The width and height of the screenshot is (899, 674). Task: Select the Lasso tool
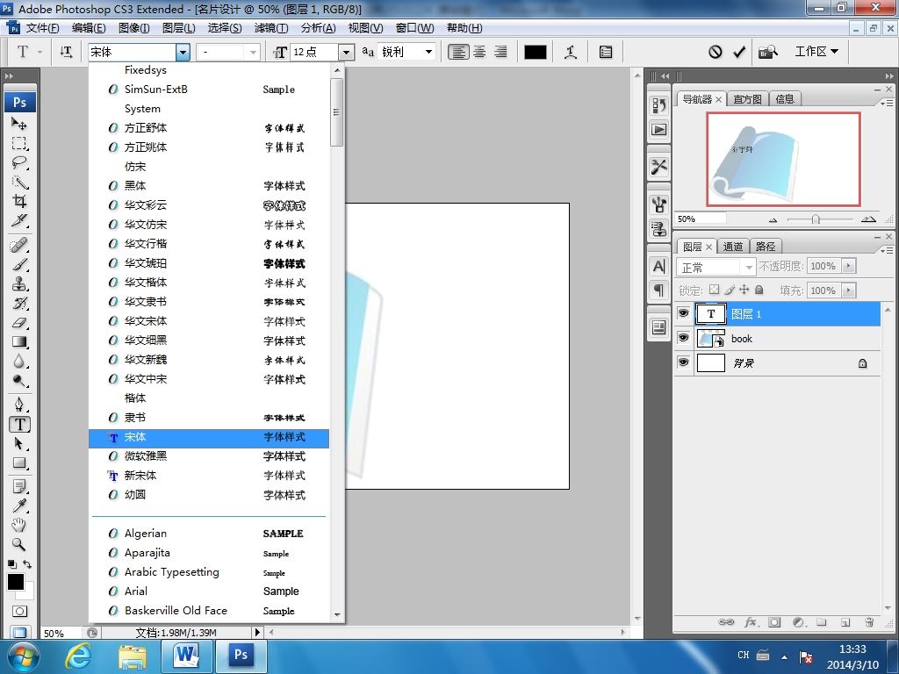coord(19,162)
